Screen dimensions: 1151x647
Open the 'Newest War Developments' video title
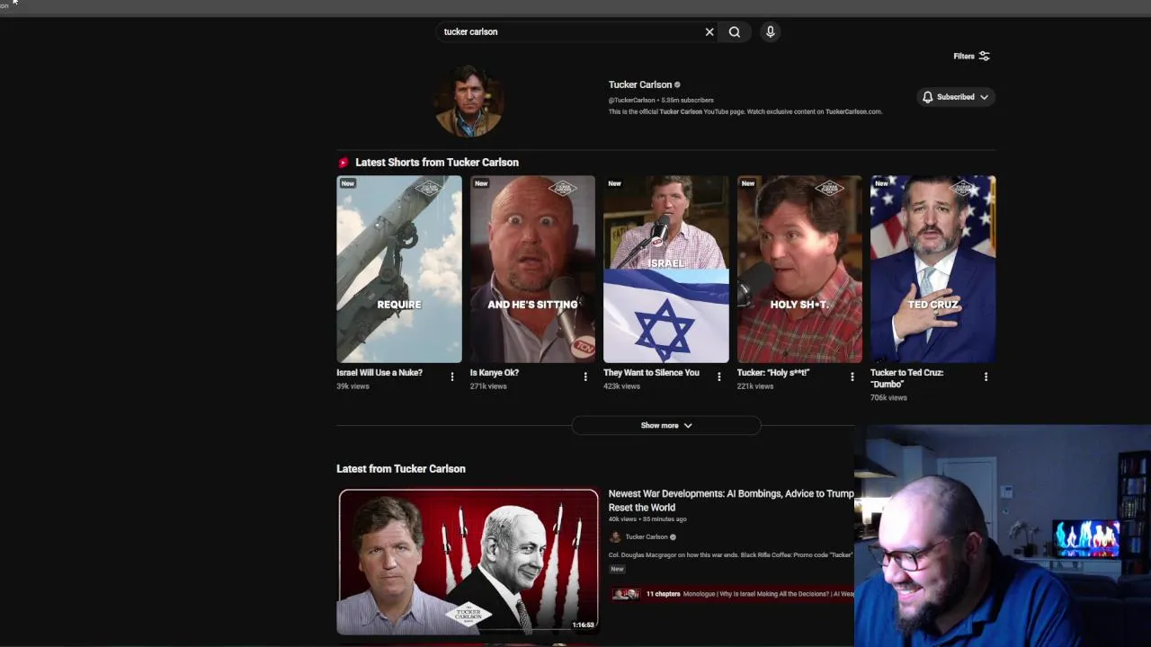click(x=731, y=501)
